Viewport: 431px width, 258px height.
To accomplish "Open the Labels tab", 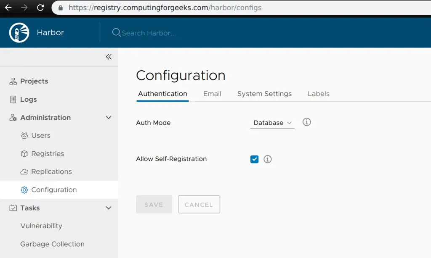I will click(x=319, y=94).
